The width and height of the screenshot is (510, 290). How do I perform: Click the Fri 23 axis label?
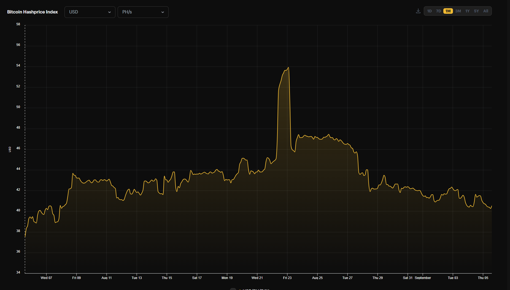(x=287, y=278)
